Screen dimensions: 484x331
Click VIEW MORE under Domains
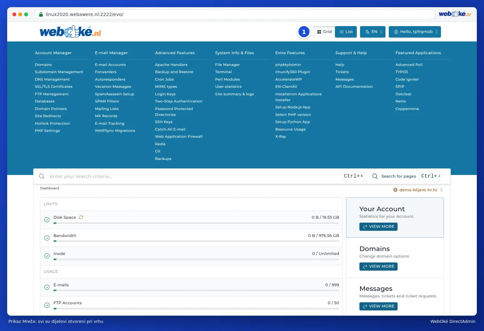point(378,266)
